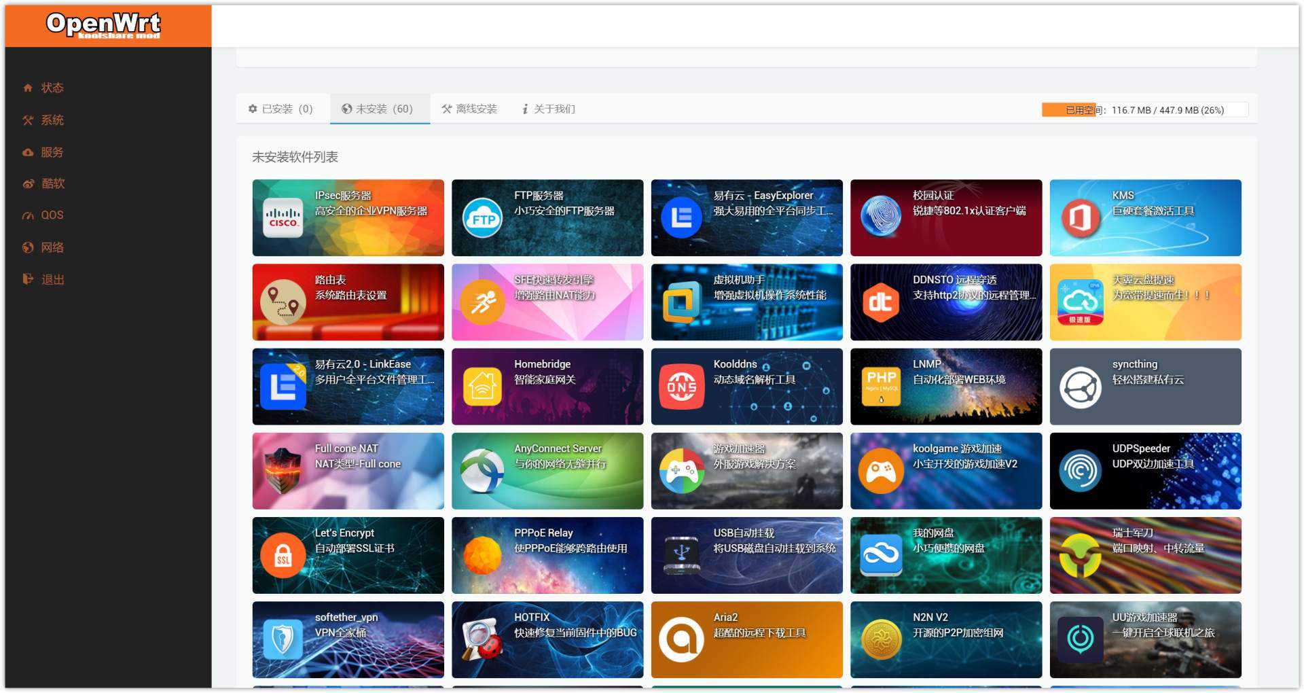Expand the 系统 sidebar menu
Image resolution: width=1304 pixels, height=693 pixels.
pyautogui.click(x=52, y=120)
